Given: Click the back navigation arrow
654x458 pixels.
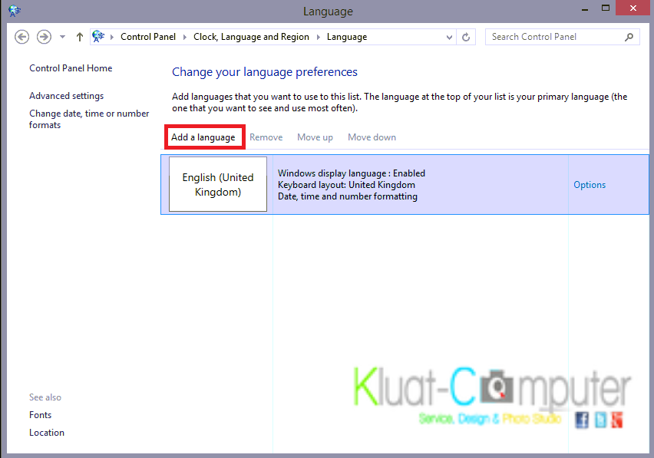Looking at the screenshot, I should 21,36.
